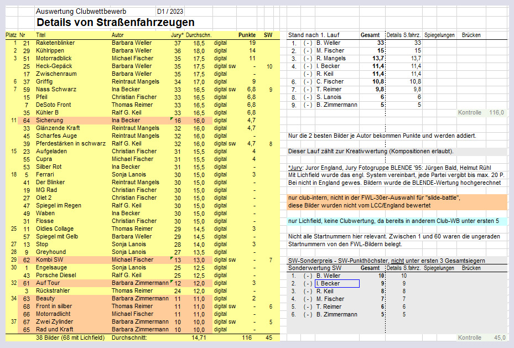Click 'R. Keil' in the Sonderwertung list

[325, 292]
